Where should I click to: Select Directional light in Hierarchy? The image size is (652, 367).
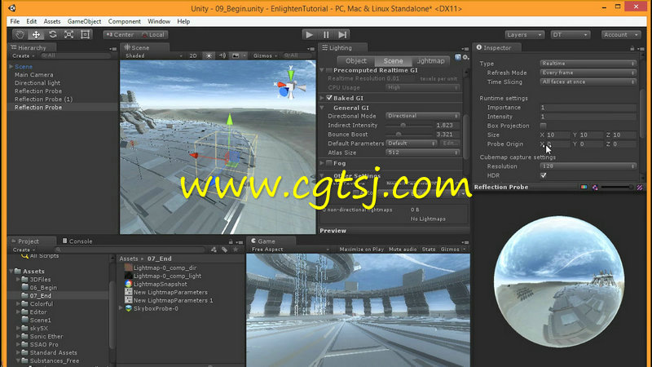point(37,83)
